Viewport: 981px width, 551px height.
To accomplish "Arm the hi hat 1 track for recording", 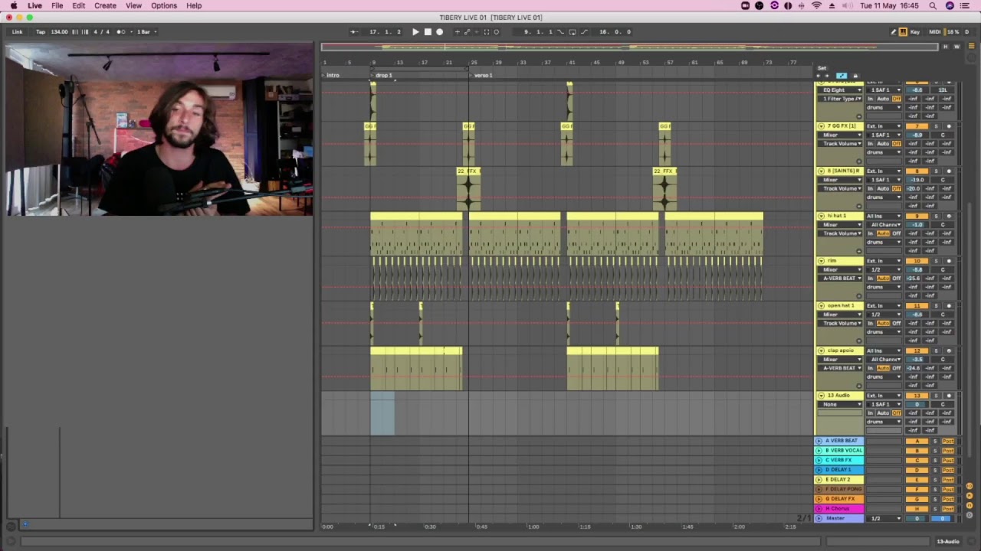I will point(949,216).
